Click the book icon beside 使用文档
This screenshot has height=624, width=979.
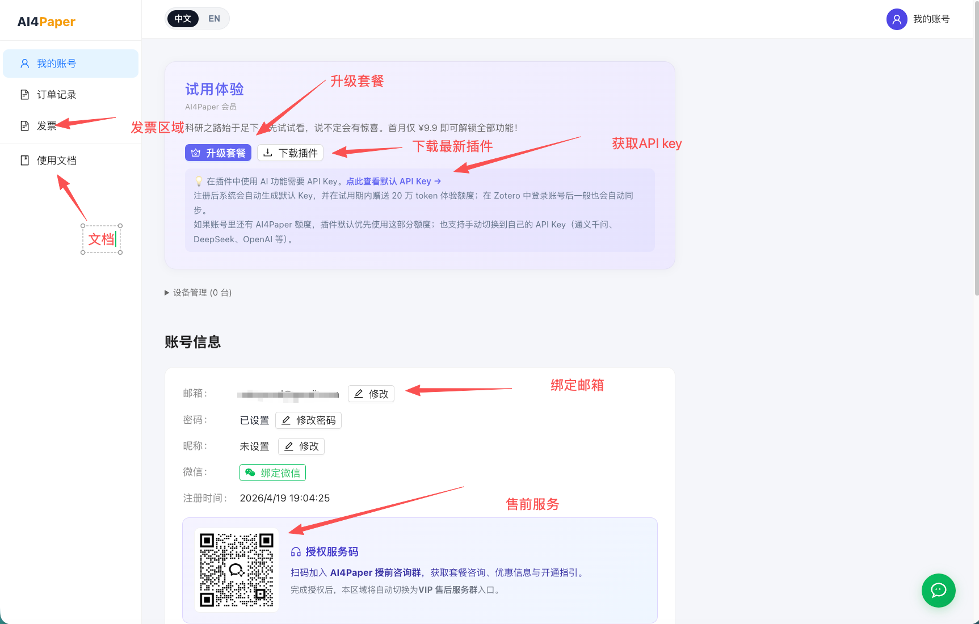(x=25, y=161)
